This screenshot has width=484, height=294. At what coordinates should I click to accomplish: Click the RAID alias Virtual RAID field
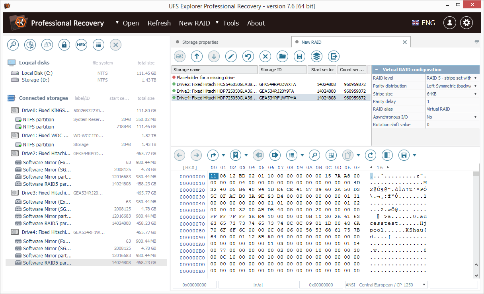452,109
